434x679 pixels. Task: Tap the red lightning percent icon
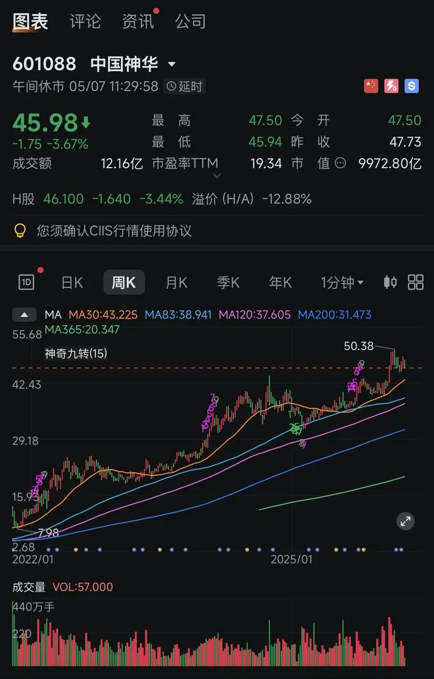coord(391,86)
